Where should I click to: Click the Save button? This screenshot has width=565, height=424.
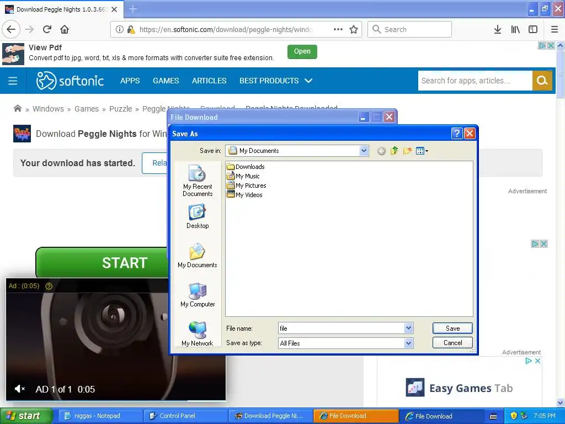(x=452, y=328)
